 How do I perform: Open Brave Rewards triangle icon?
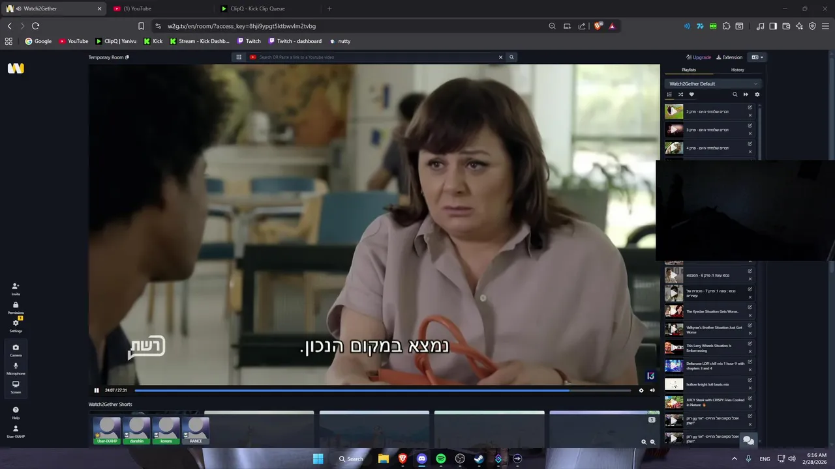612,26
